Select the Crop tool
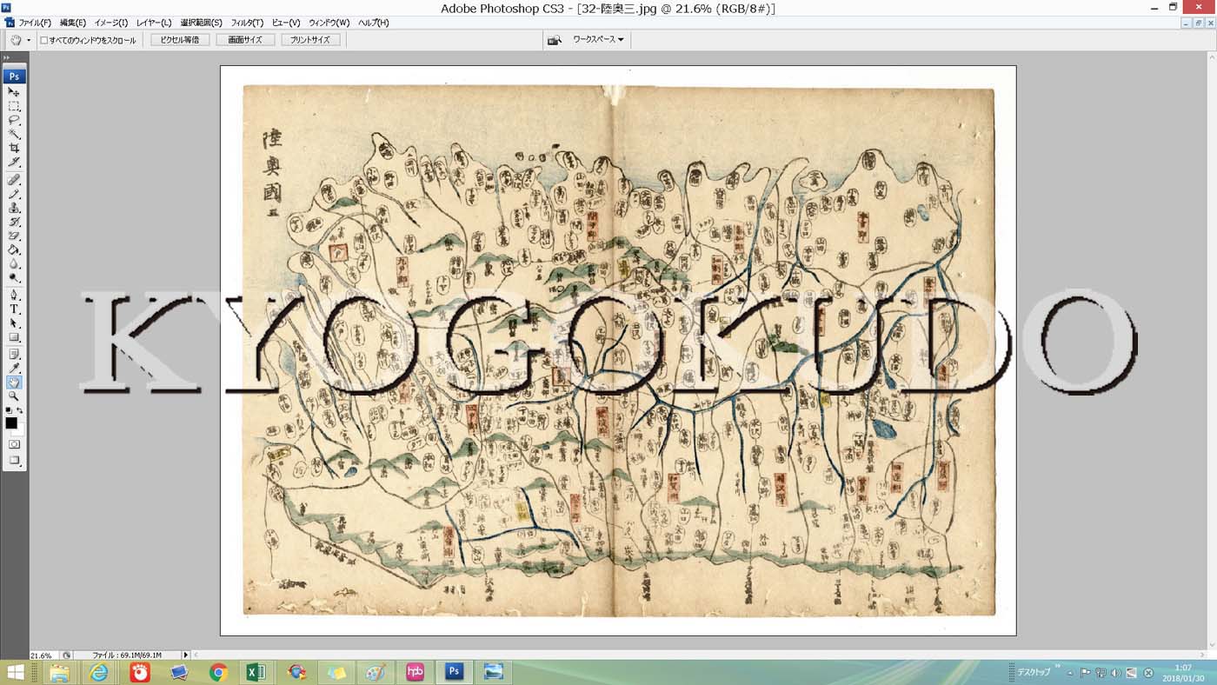This screenshot has width=1217, height=685. 14,148
